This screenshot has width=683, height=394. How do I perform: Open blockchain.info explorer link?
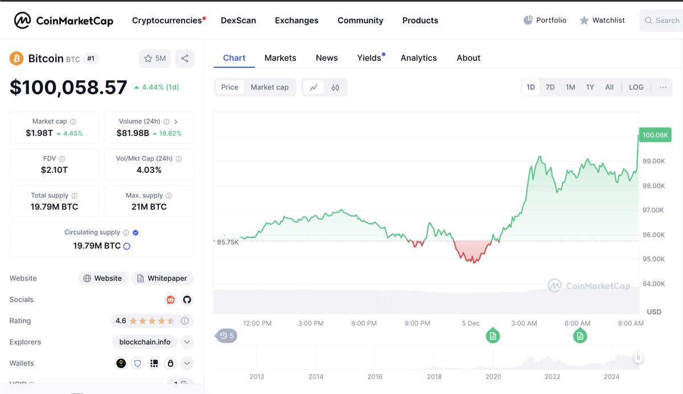(x=145, y=342)
